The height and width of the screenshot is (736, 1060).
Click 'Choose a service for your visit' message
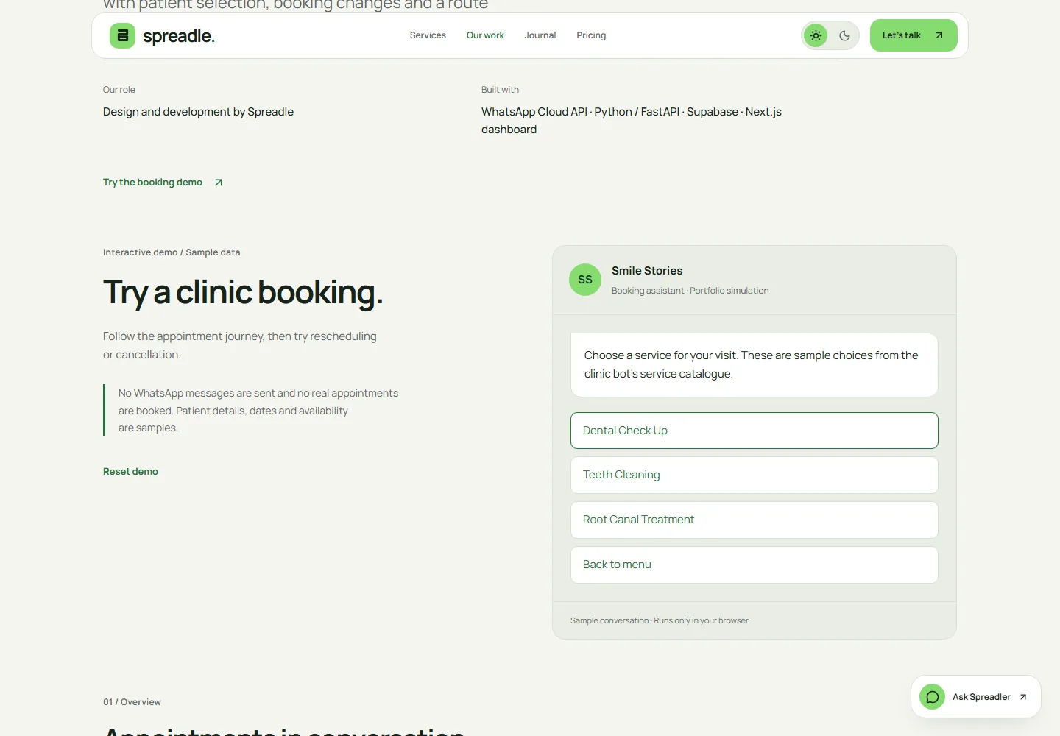tap(755, 365)
